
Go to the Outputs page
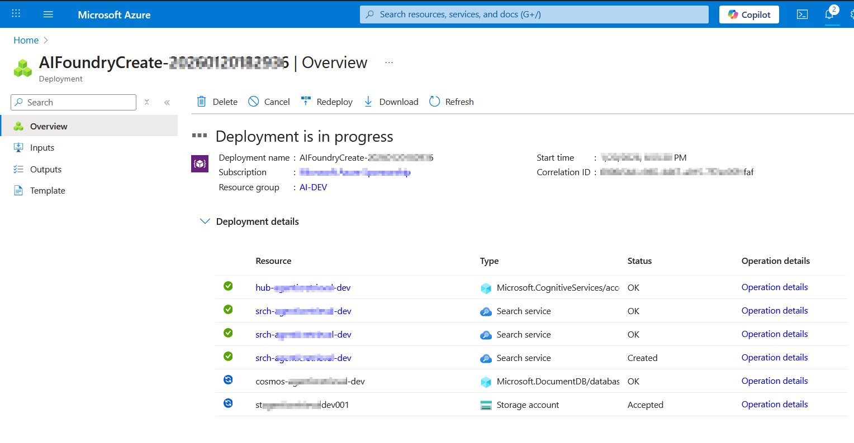point(45,170)
